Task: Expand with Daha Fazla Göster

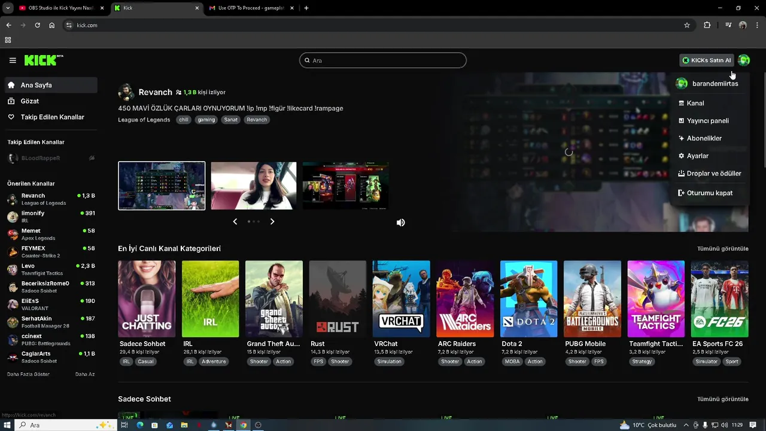Action: [28, 374]
